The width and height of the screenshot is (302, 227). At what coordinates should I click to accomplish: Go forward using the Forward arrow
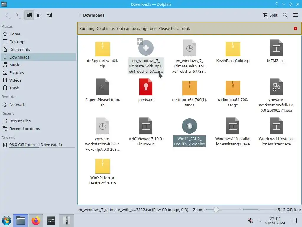(x=17, y=15)
